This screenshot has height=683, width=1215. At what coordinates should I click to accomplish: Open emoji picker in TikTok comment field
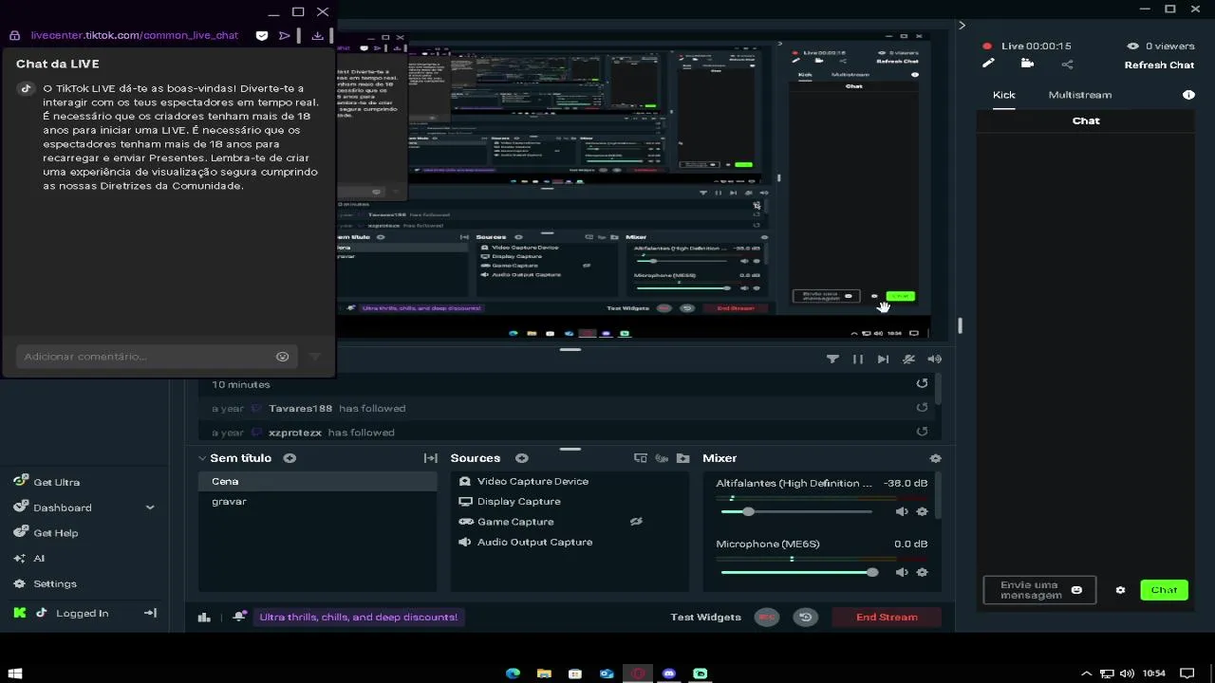[x=282, y=357]
